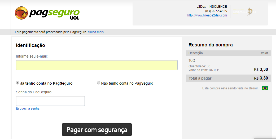The height and width of the screenshot is (139, 276).
Task: Click the 'L2Dex - INSOLENCE' merchant name
Action: pyautogui.click(x=212, y=7)
